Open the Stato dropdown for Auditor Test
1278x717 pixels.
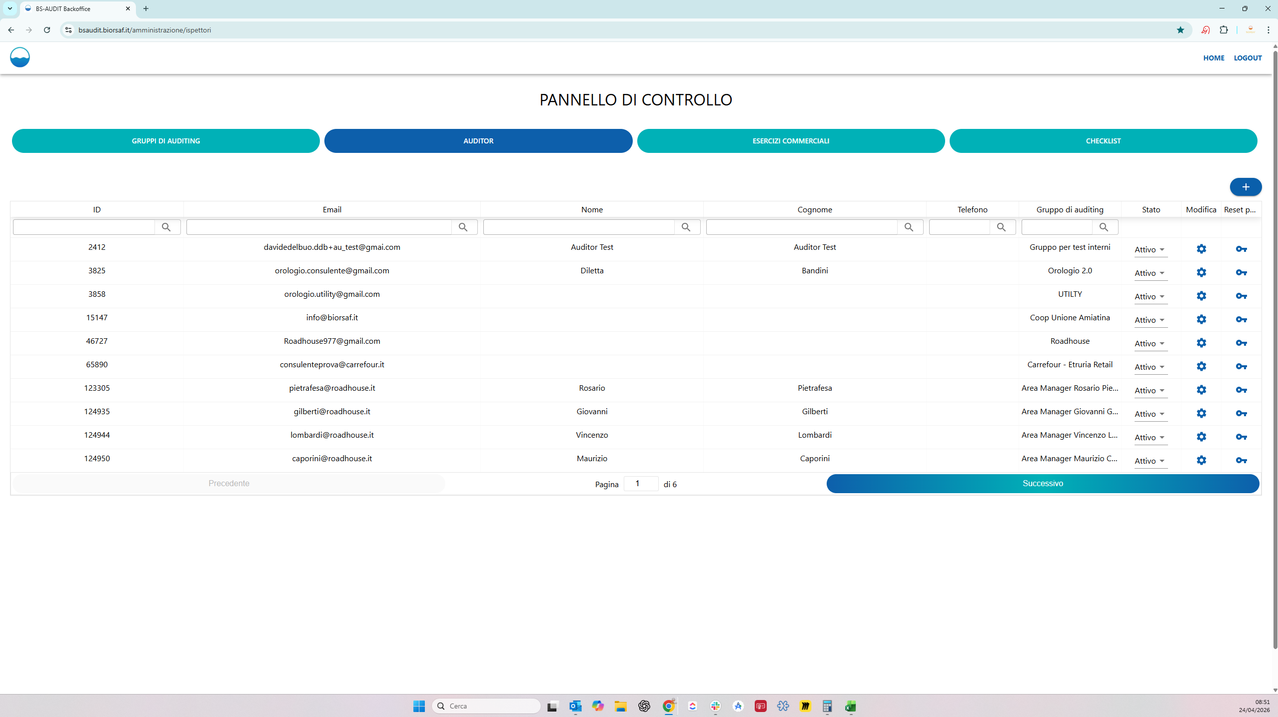pyautogui.click(x=1150, y=249)
